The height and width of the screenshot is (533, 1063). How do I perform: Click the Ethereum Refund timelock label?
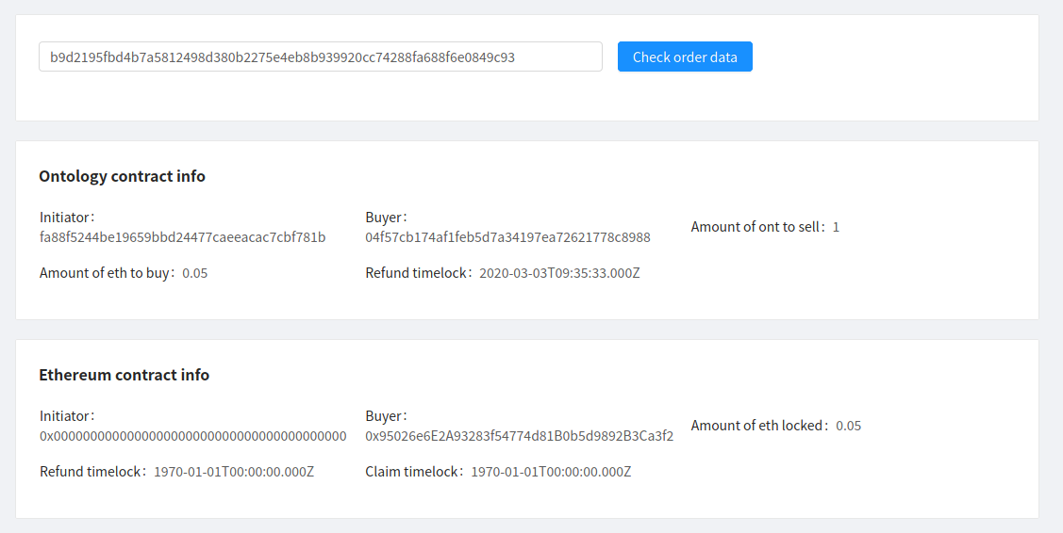tap(92, 472)
